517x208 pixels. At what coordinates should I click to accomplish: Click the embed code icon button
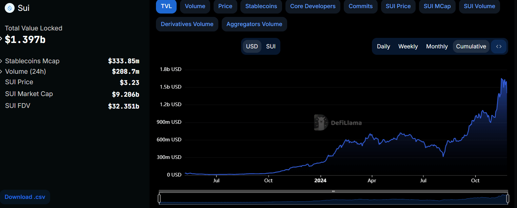coord(499,46)
